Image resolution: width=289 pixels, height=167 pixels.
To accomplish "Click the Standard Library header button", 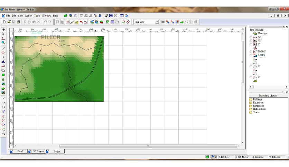I will pos(268,96).
